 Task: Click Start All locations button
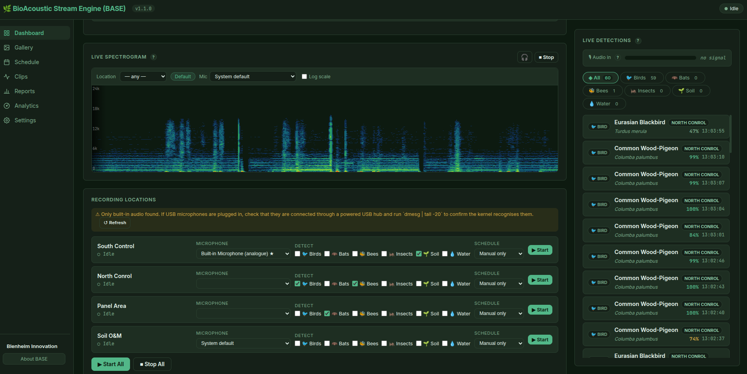[110, 364]
